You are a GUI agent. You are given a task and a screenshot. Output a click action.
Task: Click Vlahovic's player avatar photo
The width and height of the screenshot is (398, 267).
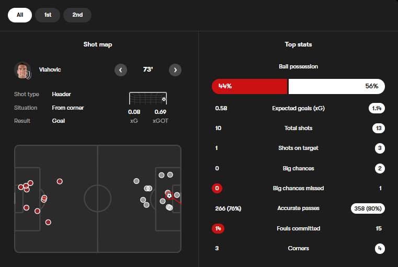[x=22, y=70]
